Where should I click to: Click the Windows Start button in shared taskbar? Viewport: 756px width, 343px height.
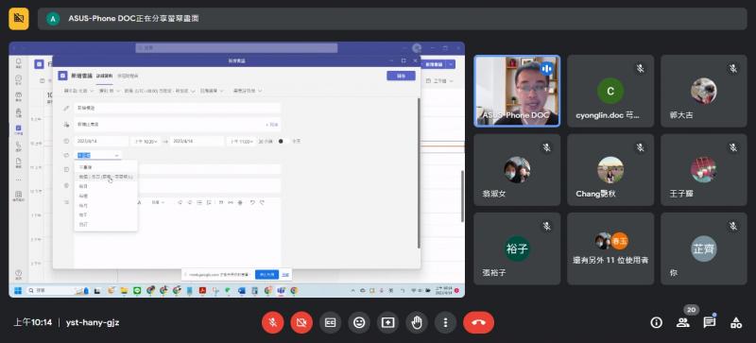click(x=18, y=290)
